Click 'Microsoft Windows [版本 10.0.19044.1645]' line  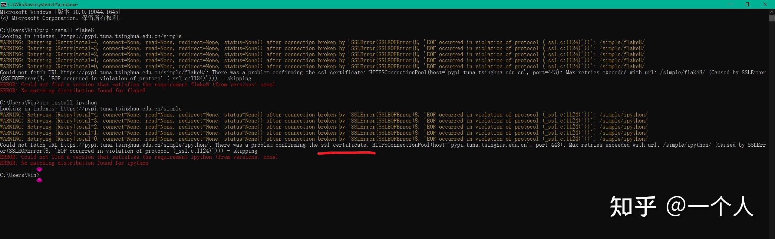pyautogui.click(x=60, y=12)
